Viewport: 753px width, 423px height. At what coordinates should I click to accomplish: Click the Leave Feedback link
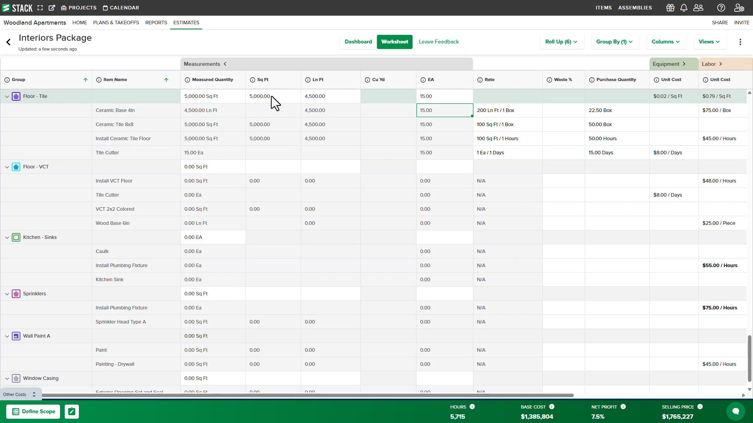(x=438, y=42)
